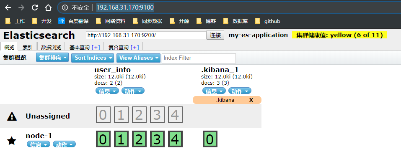Open the Sort Indices dropdown
Screen dimensions: 401x154
93,58
